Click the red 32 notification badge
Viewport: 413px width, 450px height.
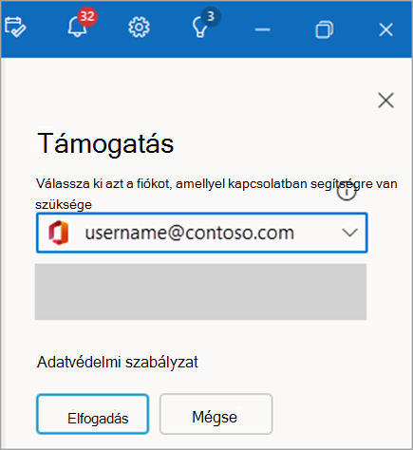coord(87,17)
